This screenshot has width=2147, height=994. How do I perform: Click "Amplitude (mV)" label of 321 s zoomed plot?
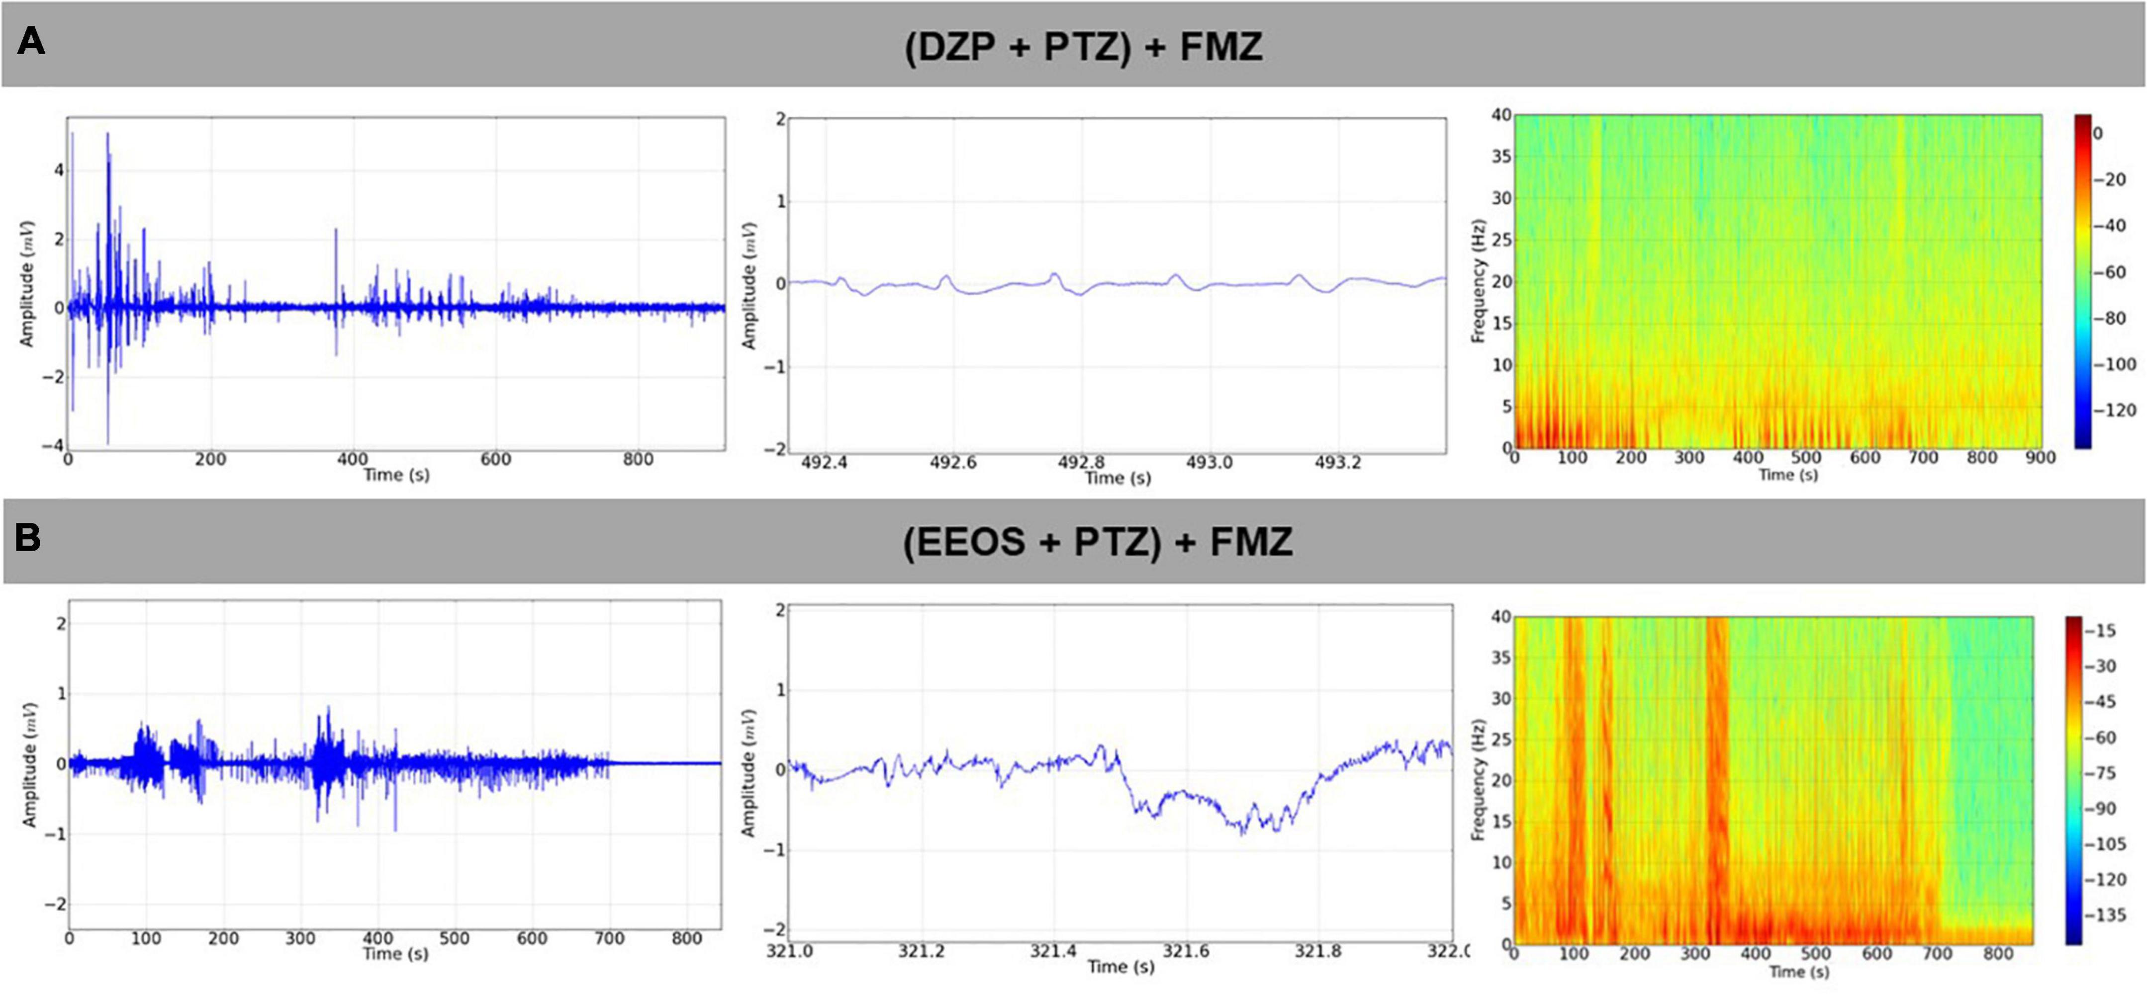click(748, 772)
